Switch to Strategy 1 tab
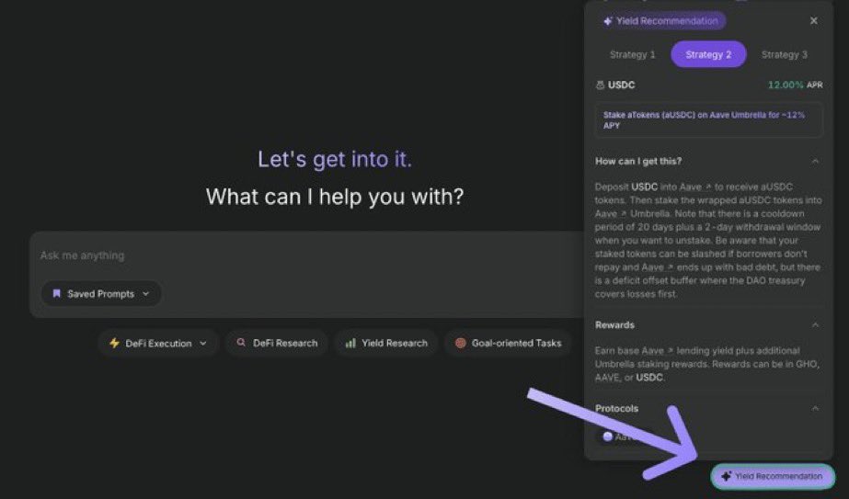The image size is (849, 499). click(x=632, y=54)
